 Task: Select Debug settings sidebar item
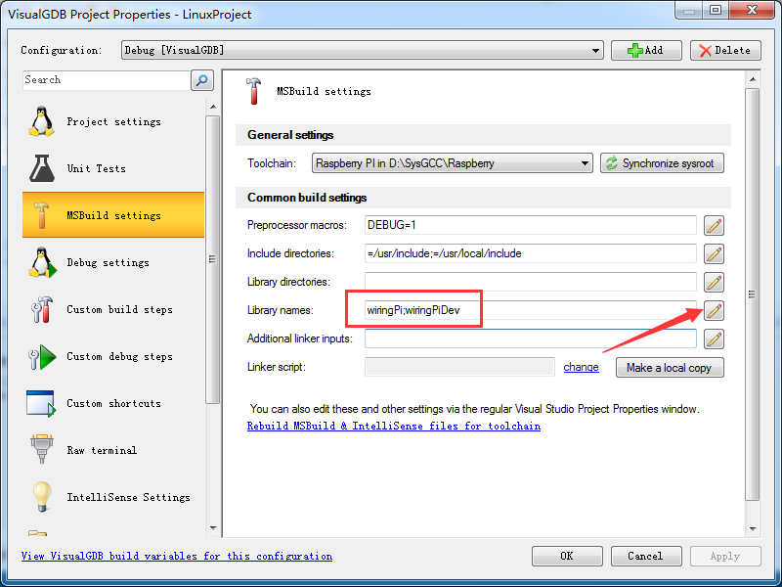coord(108,262)
